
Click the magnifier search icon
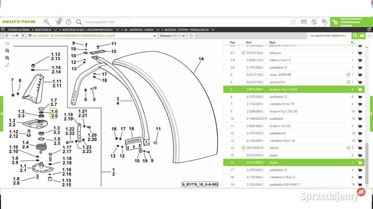click(x=79, y=22)
